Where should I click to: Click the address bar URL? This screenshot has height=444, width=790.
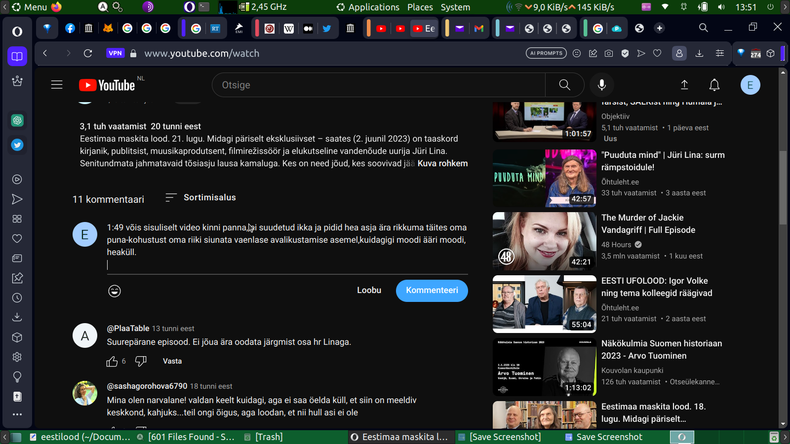(202, 53)
